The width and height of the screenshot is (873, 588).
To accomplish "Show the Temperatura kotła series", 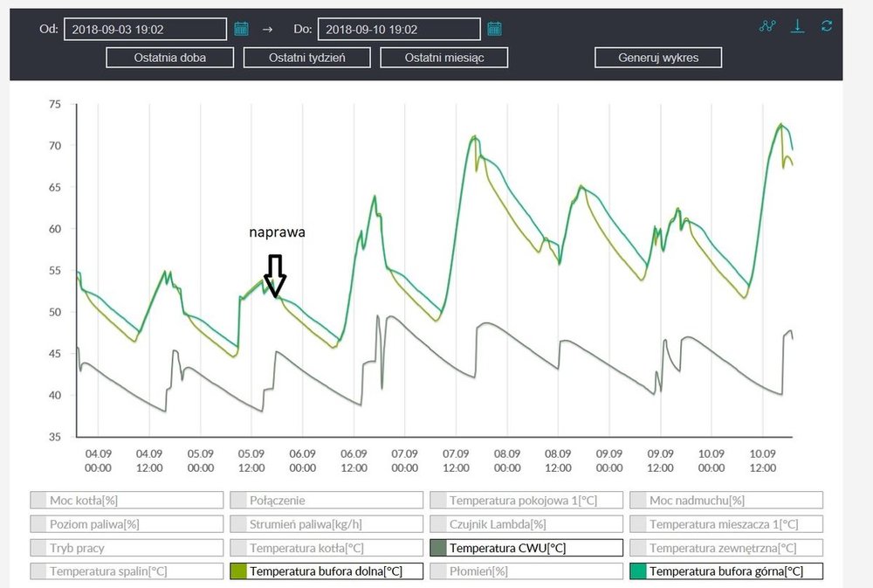I will tap(326, 548).
